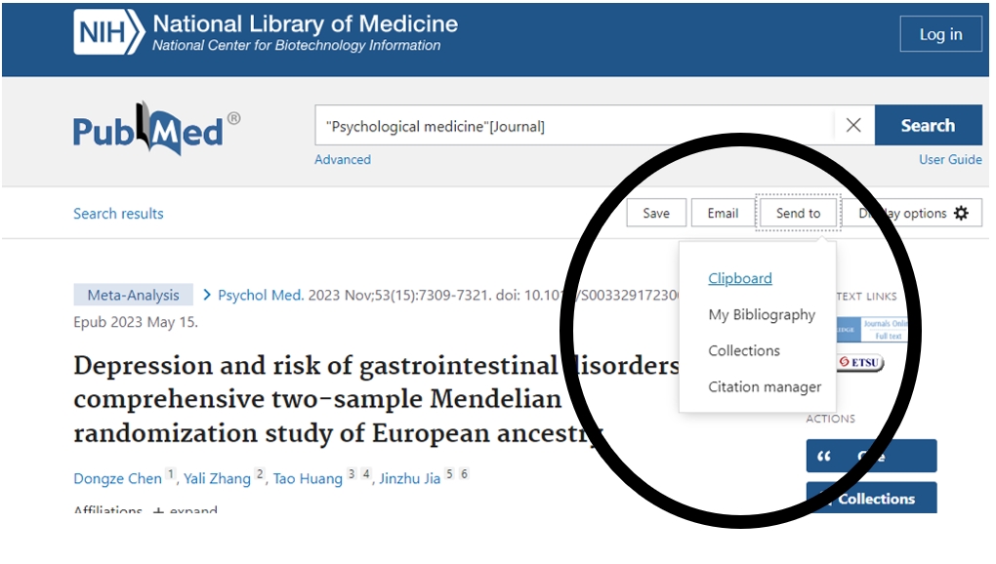996x564 pixels.
Task: Click the Save button
Action: [656, 213]
